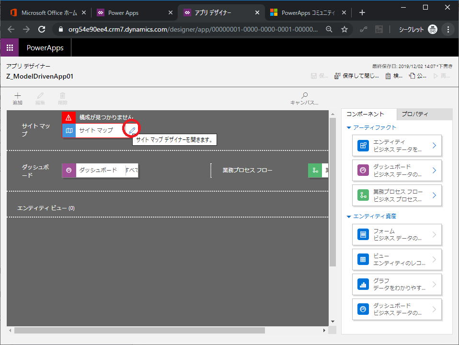Click the Add (追加) plus button

[18, 98]
